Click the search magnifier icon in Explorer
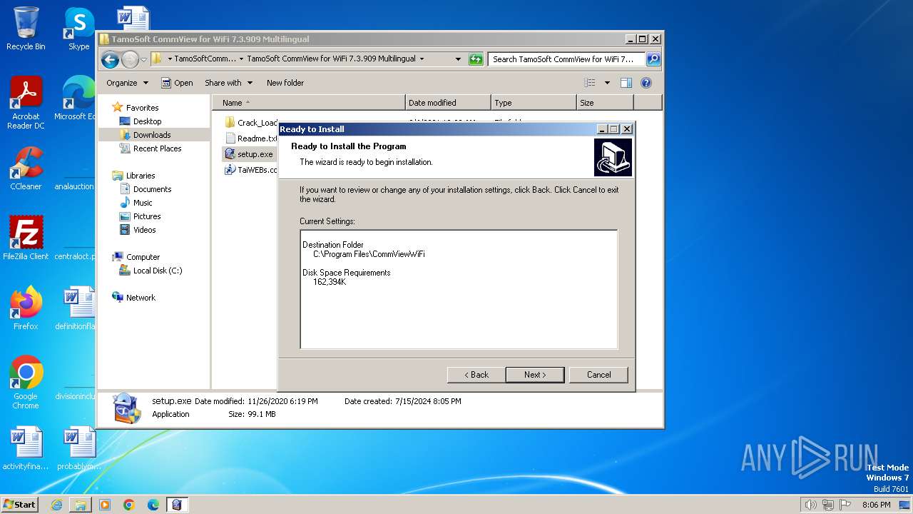Image resolution: width=913 pixels, height=514 pixels. (x=653, y=59)
